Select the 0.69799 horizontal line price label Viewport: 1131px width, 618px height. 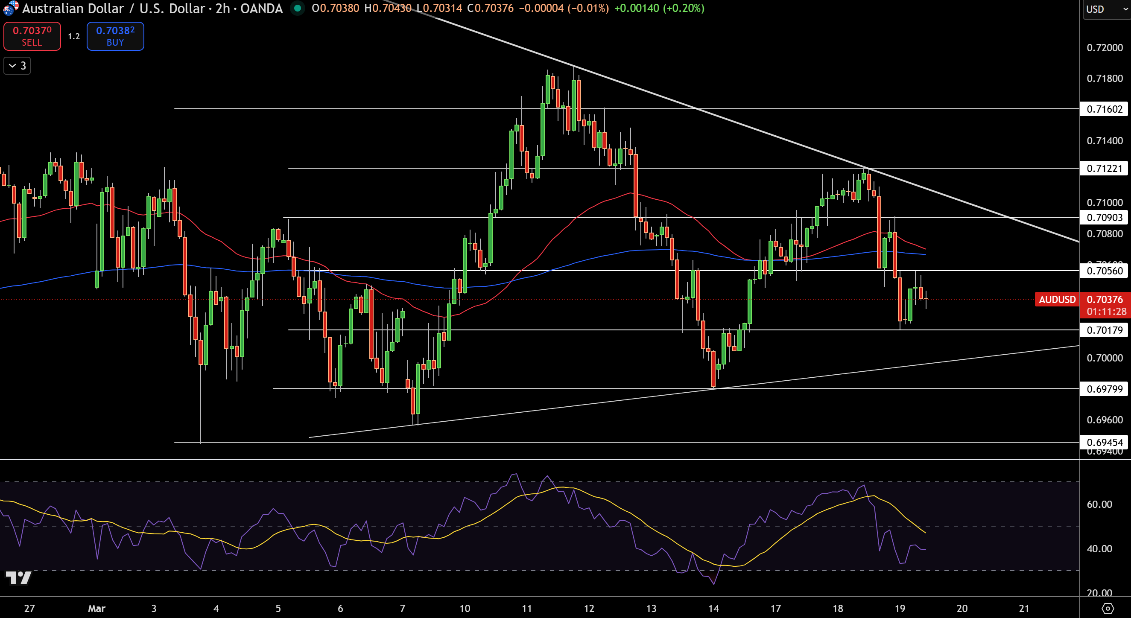[x=1104, y=389]
